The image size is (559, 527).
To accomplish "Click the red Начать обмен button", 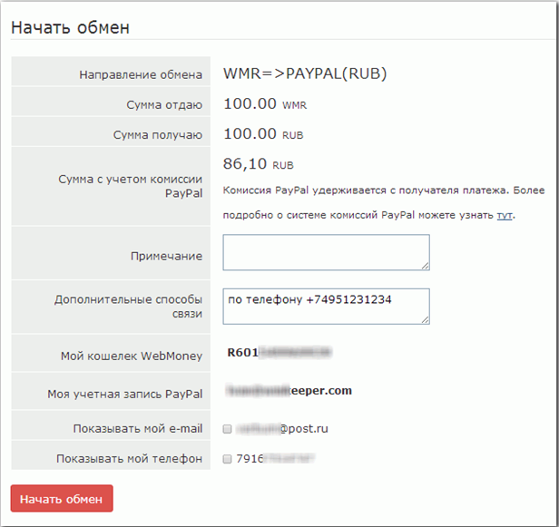I will [62, 499].
